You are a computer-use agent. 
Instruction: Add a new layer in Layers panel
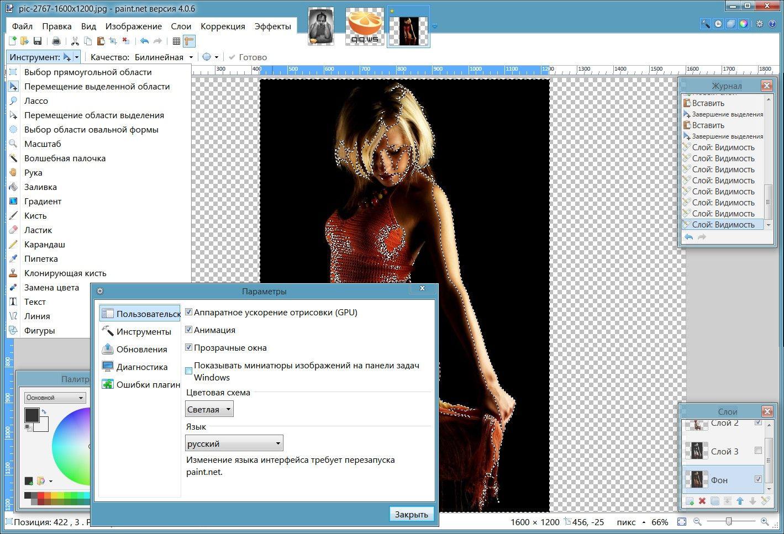point(690,501)
